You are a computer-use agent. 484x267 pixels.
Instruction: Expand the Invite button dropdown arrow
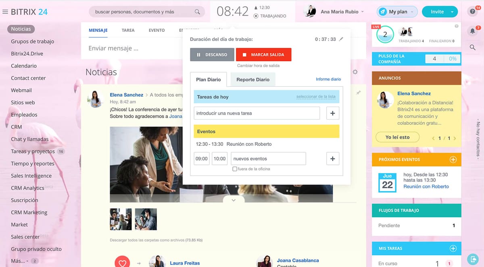[452, 12]
